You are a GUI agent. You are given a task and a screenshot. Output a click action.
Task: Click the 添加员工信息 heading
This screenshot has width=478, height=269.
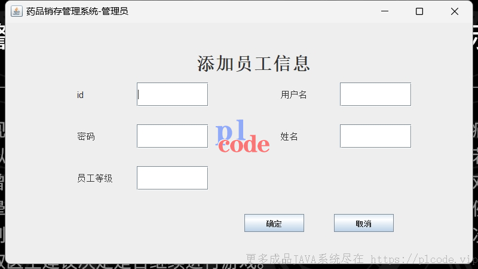tap(253, 64)
